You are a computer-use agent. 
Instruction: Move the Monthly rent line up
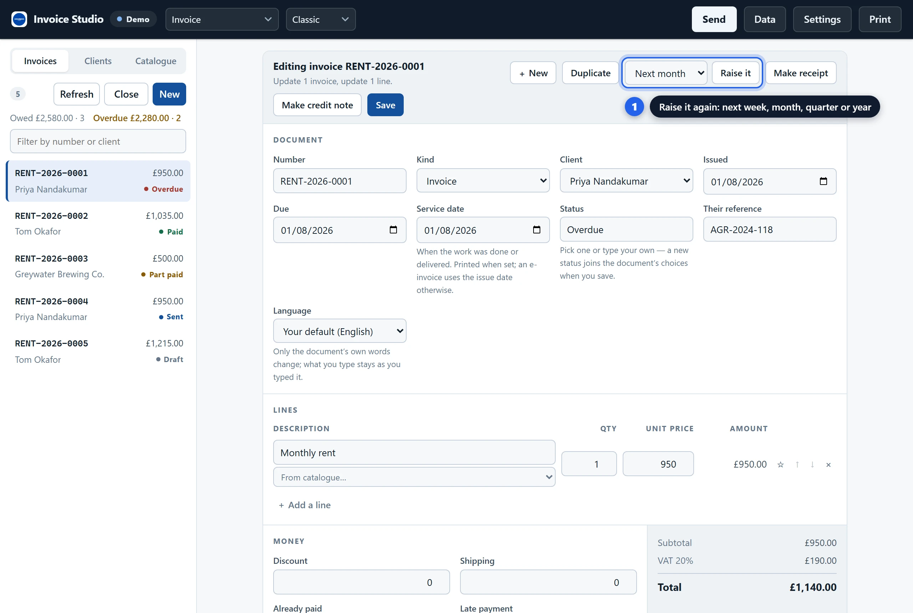coord(797,464)
